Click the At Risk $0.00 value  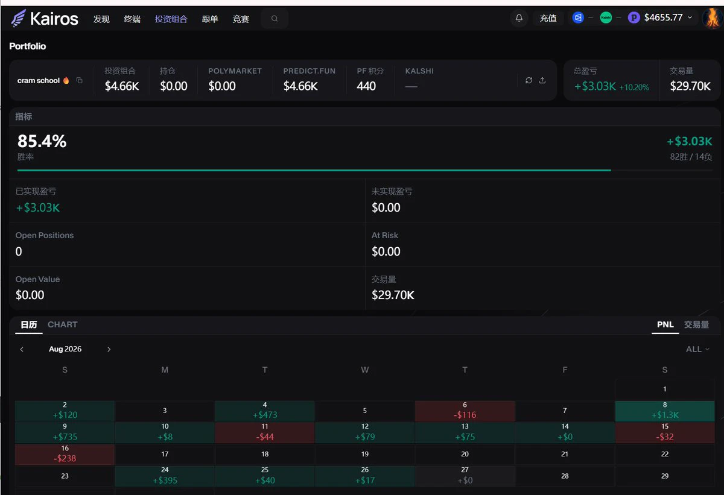point(386,252)
